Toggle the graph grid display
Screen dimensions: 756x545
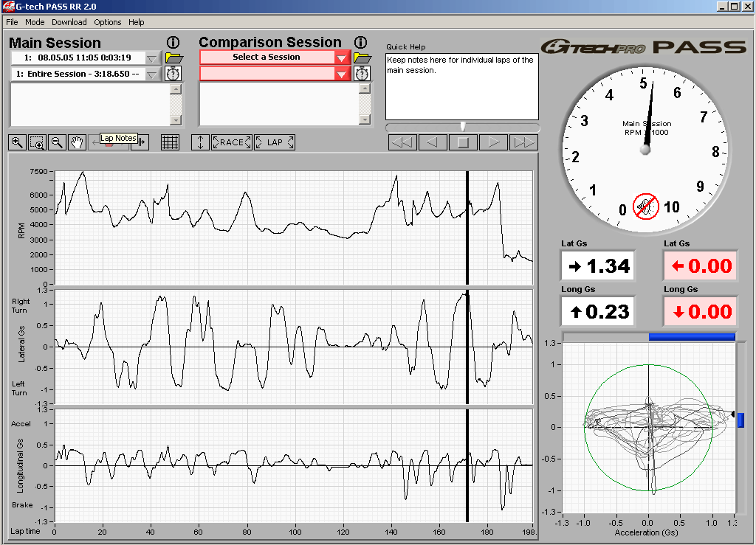click(x=170, y=142)
